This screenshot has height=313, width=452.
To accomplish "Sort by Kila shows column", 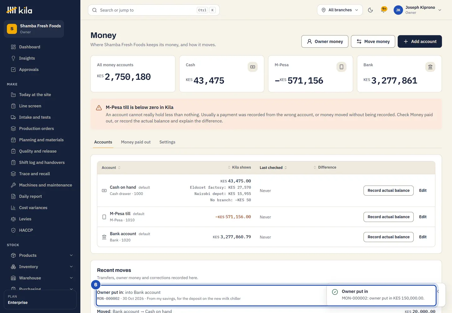I will [x=239, y=167].
